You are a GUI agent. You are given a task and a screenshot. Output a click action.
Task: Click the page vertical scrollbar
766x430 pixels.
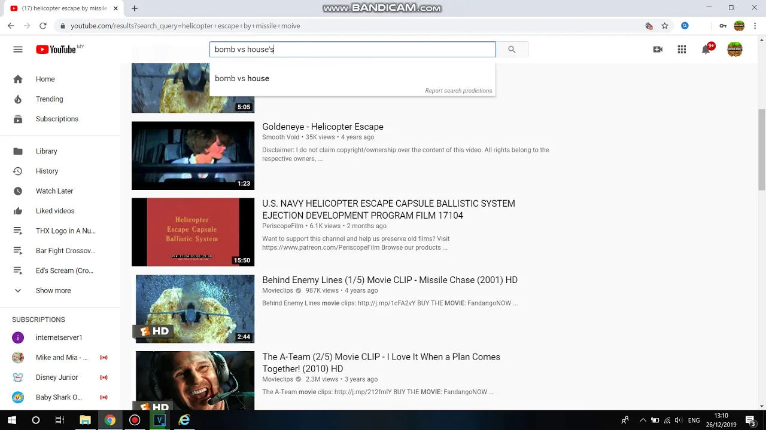(761, 149)
